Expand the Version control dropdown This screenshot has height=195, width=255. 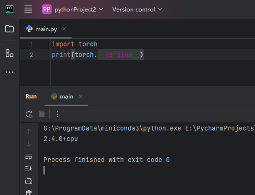point(137,10)
